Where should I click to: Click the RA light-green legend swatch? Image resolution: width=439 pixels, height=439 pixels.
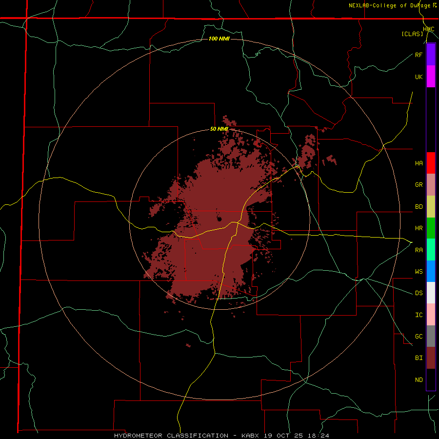431,250
